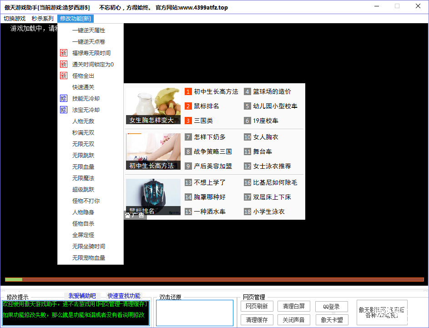This screenshot has height=328, width=429.
Task: Close the 修改功能[新] menu
Action: click(76, 19)
